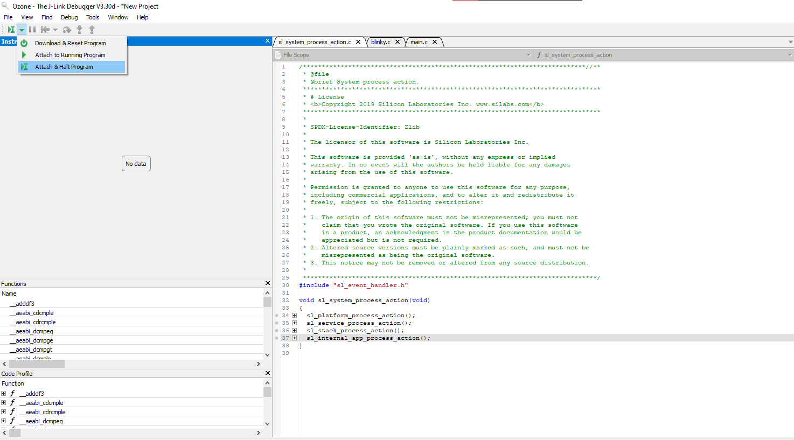Open the dropdown beside the Reset icon
The height and width of the screenshot is (440, 794).
coord(55,29)
